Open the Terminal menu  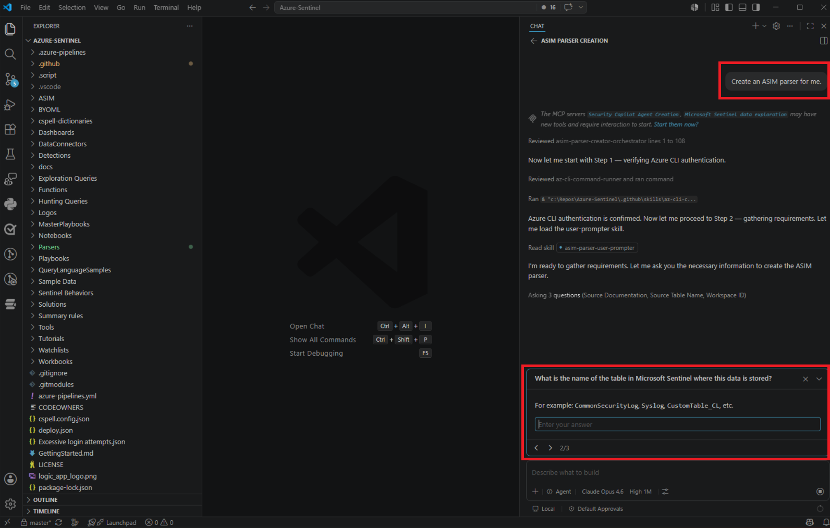tap(166, 7)
